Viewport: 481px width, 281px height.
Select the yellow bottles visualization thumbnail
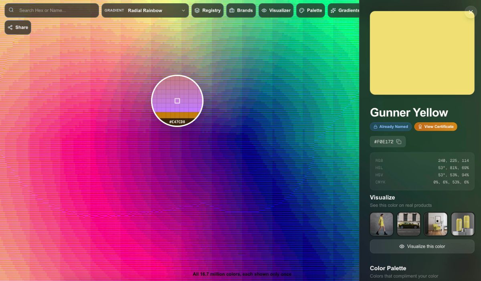point(463,224)
